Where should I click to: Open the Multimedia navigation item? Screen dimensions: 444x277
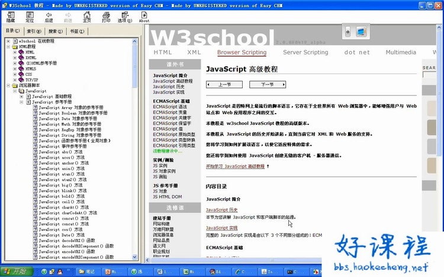coord(401,52)
